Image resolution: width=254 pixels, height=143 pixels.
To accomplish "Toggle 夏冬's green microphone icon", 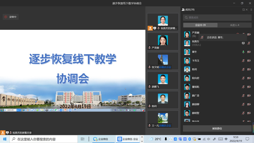I will click(244, 52).
